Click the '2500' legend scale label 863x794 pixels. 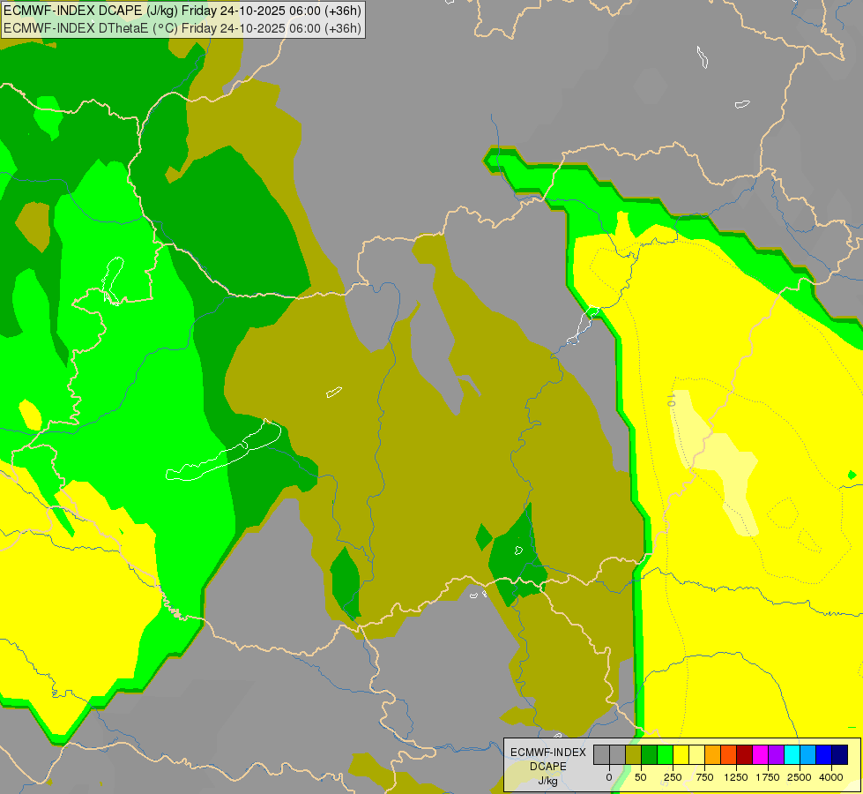[x=800, y=777]
